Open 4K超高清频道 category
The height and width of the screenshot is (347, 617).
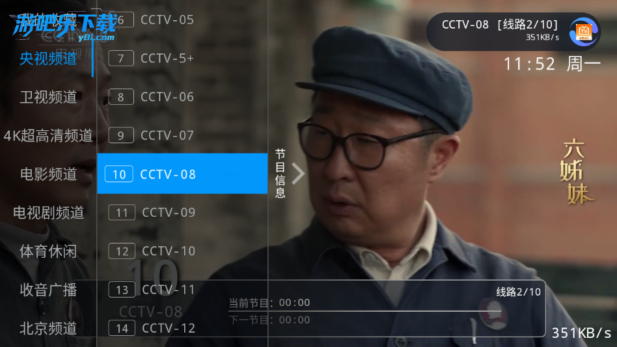(48, 135)
